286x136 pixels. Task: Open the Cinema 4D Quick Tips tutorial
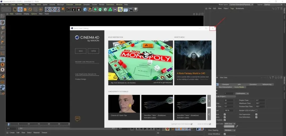tap(124, 107)
